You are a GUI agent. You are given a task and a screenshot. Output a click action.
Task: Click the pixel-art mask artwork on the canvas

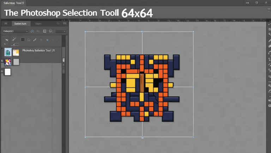[142, 88]
